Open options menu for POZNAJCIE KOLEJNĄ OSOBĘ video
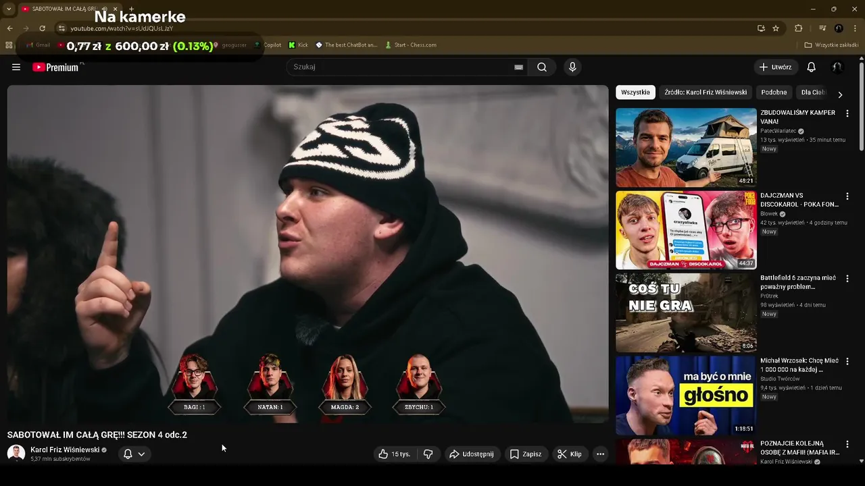Image resolution: width=865 pixels, height=486 pixels. (847, 445)
